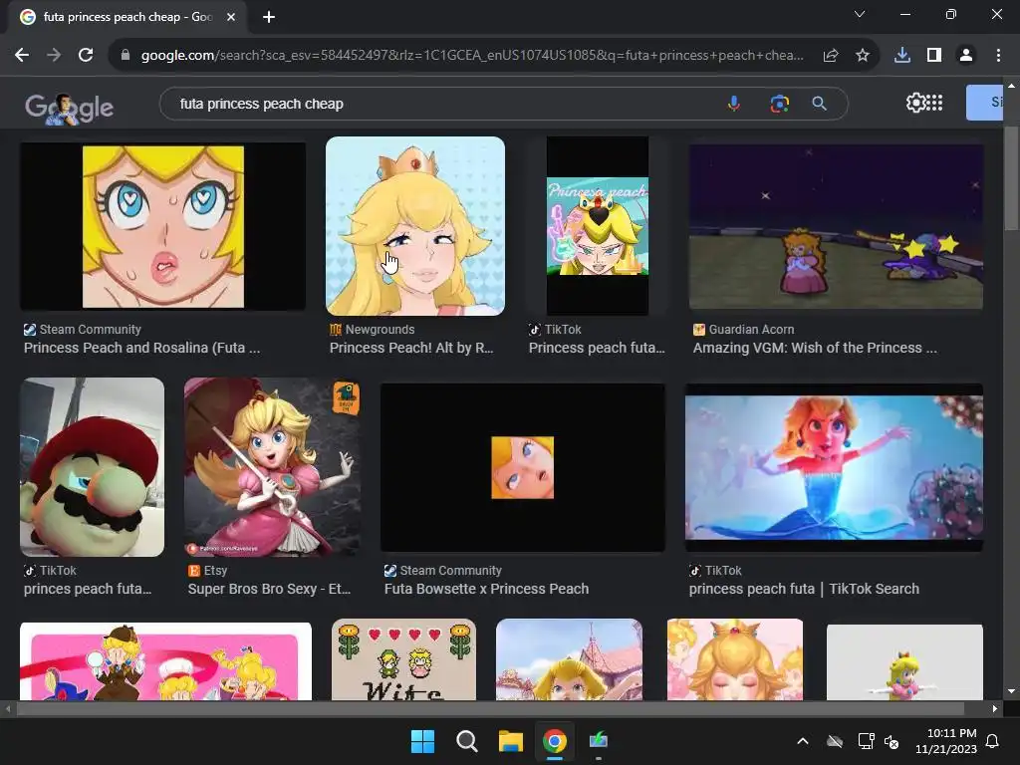The image size is (1020, 765).
Task: Open the taskbar app next to Chrome
Action: point(599,741)
